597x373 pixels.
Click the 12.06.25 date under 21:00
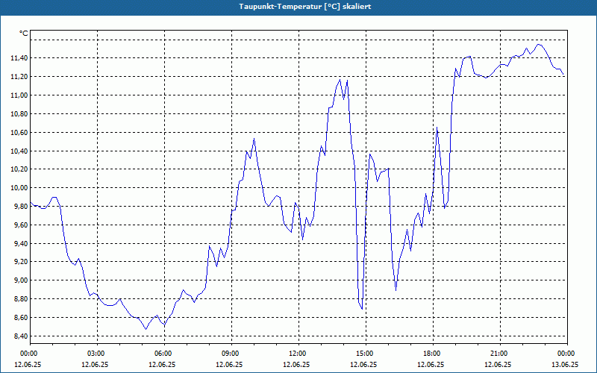[x=498, y=365]
